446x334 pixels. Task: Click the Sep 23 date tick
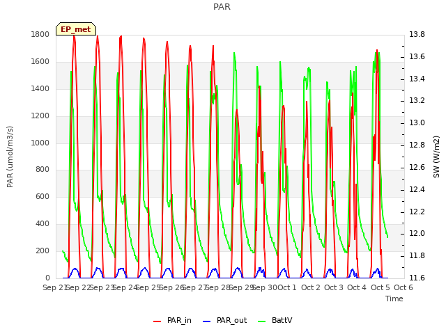point(102,287)
